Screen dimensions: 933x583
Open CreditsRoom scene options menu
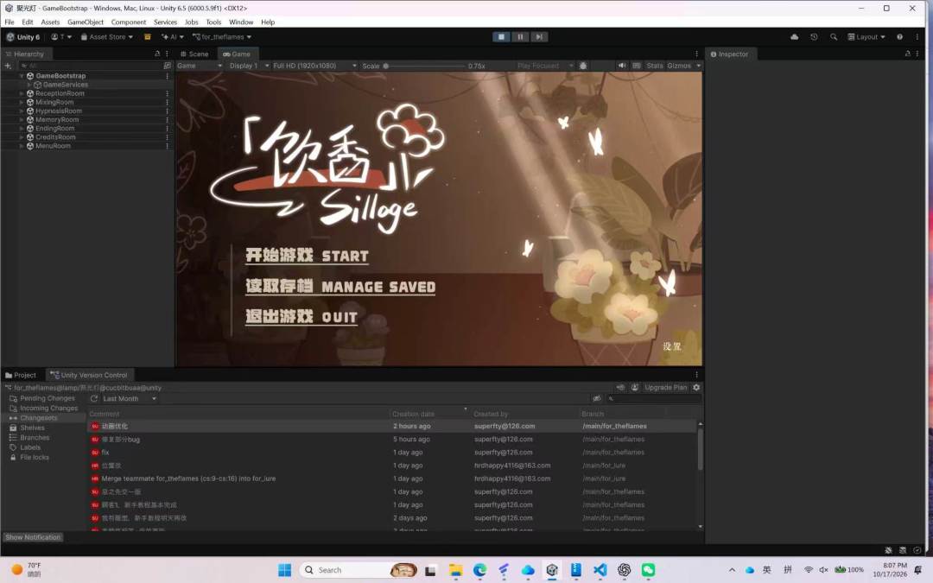tap(168, 137)
